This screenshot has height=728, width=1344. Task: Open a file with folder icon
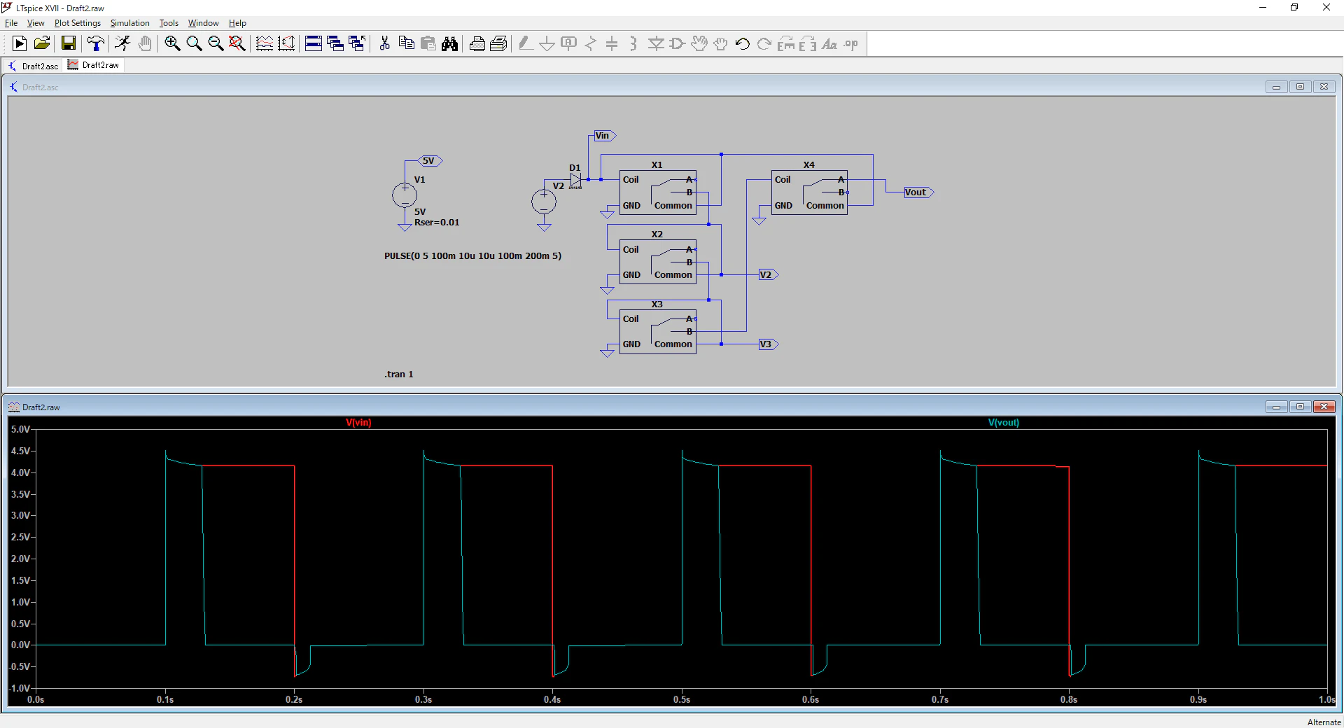tap(42, 44)
